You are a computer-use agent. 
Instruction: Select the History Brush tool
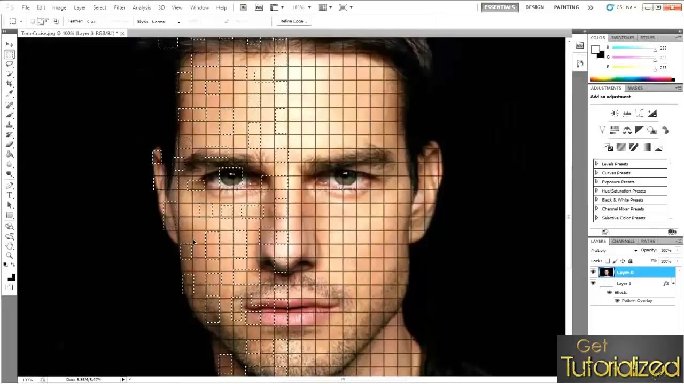pyautogui.click(x=10, y=134)
